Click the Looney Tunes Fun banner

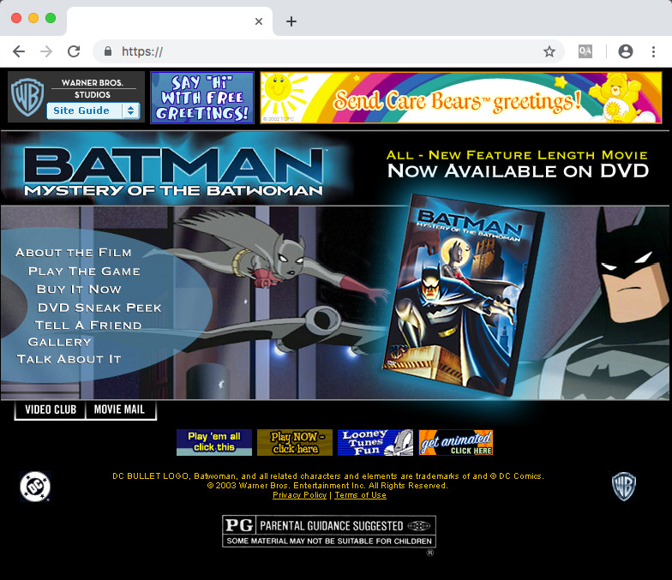click(375, 442)
